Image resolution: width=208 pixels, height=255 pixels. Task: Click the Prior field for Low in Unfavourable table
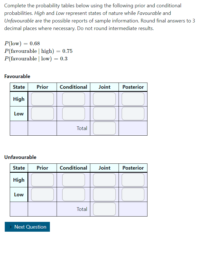pos(42,194)
